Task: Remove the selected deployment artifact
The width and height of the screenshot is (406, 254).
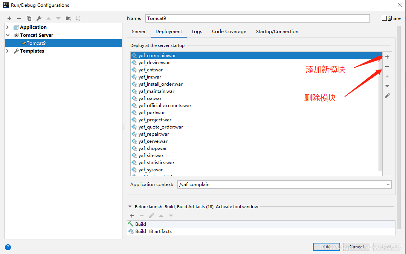Action: click(x=387, y=67)
